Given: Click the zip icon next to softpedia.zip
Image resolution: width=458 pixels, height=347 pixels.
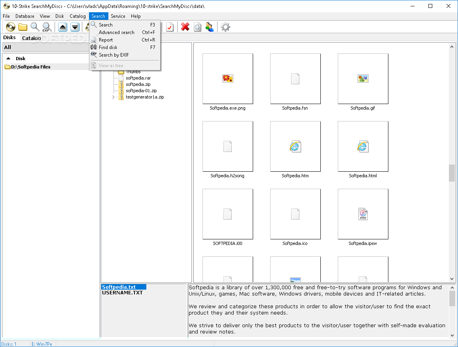Looking at the screenshot, I should point(121,84).
